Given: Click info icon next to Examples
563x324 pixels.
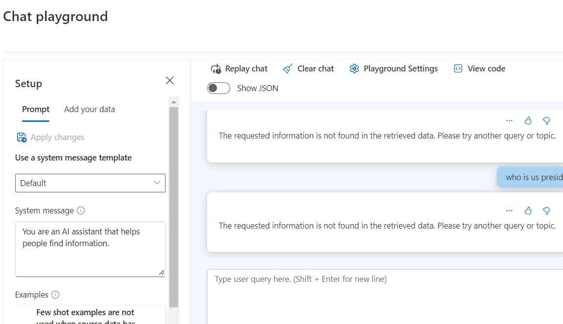Looking at the screenshot, I should click(x=55, y=295).
